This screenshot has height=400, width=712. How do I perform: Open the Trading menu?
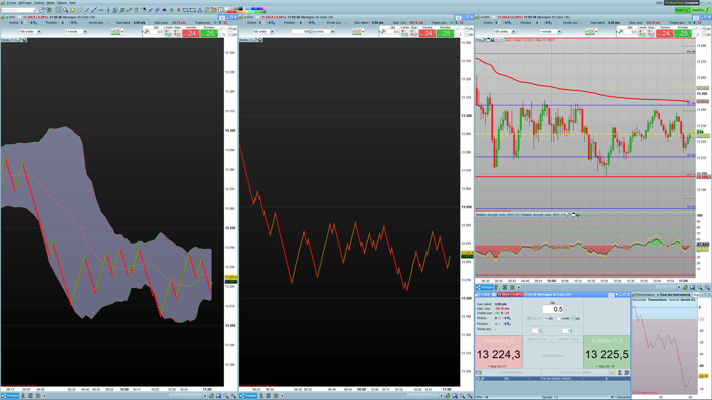(39, 3)
